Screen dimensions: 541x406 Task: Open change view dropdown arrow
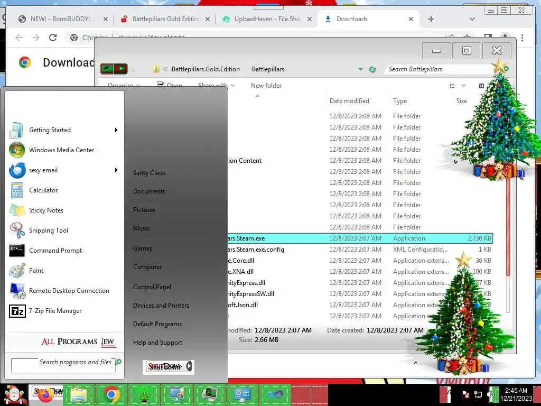click(464, 86)
